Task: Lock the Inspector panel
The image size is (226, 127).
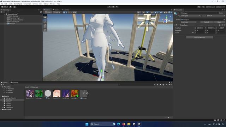Action: pyautogui.click(x=222, y=10)
